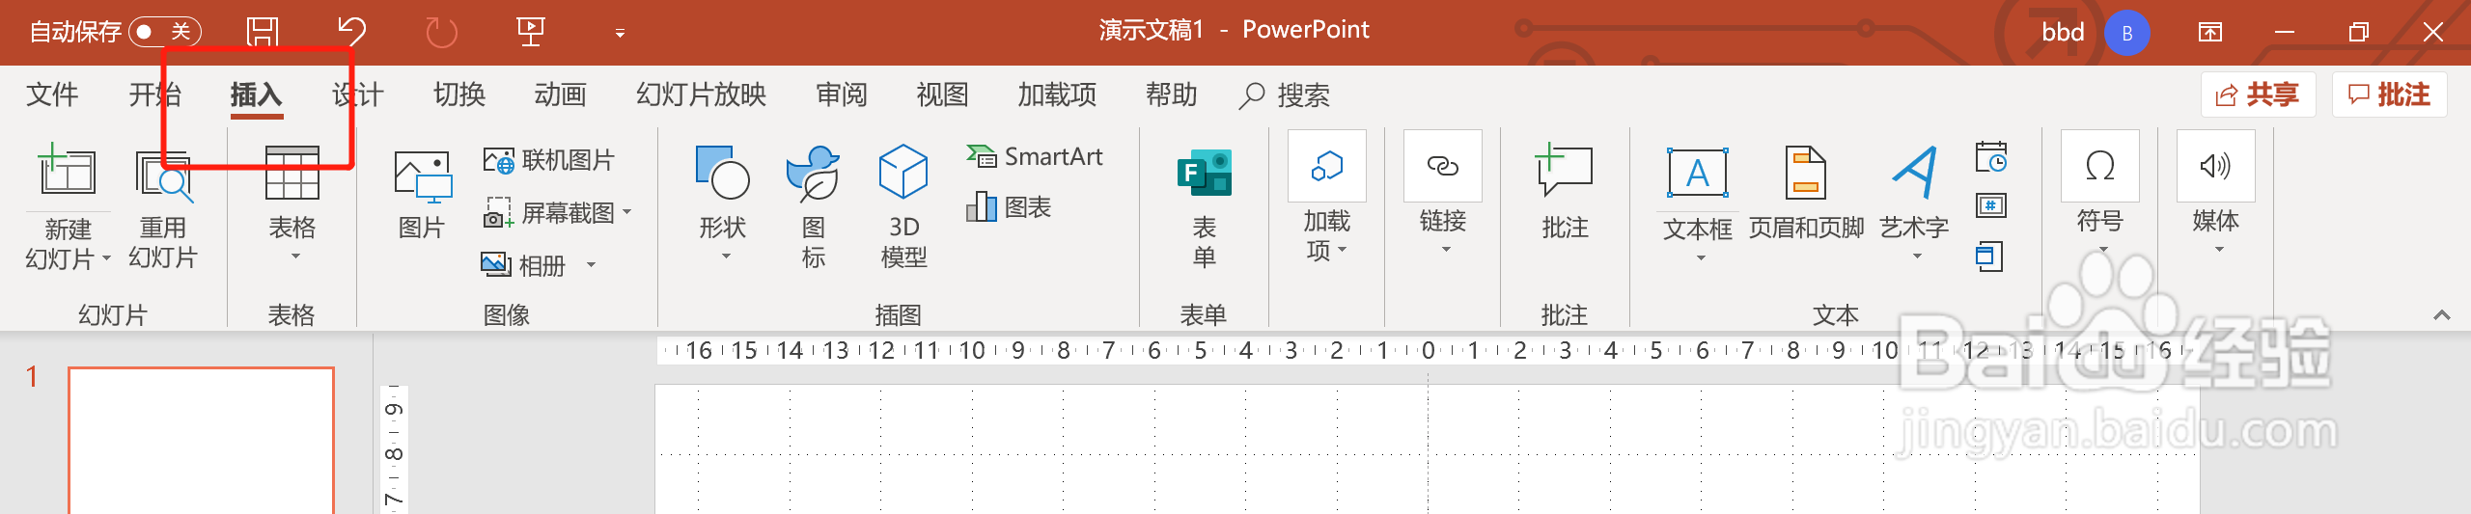Collapse the ribbon with the chevron
Screen dimensions: 2471x514
[x=2441, y=315]
